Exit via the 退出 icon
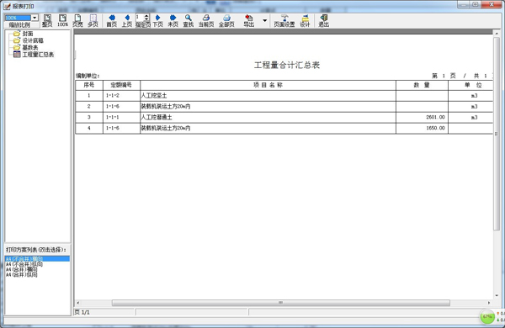The image size is (505, 328). click(x=324, y=20)
